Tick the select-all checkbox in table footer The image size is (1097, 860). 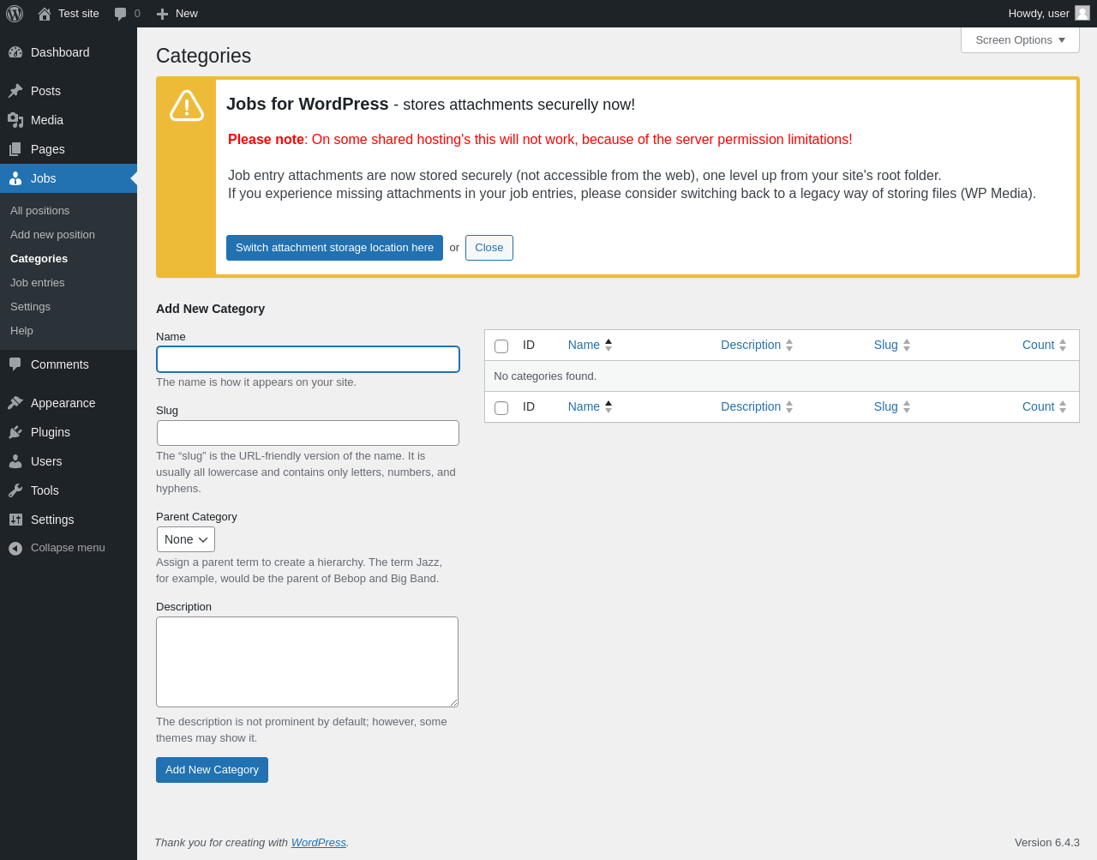[x=501, y=408]
